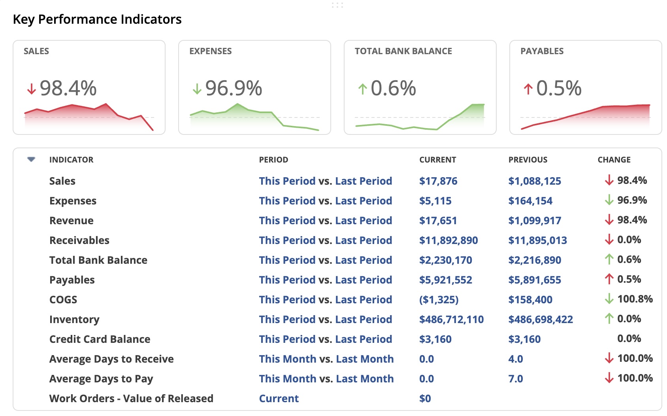This screenshot has height=416, width=667.
Task: Open Payables current value $5,921,552
Action: pyautogui.click(x=446, y=280)
